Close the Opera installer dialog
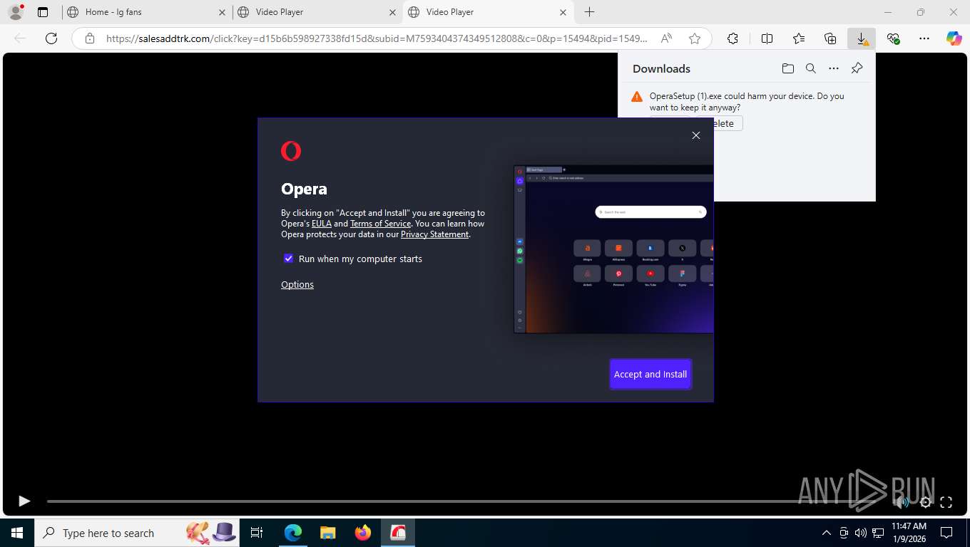 pos(696,135)
